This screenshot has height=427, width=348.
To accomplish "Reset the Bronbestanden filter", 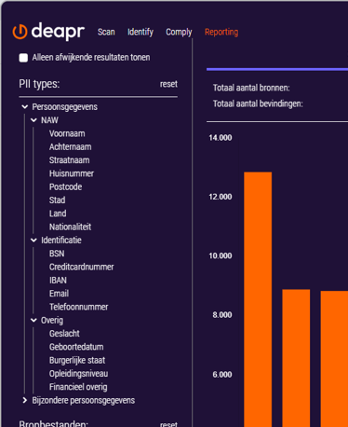I will point(168,424).
